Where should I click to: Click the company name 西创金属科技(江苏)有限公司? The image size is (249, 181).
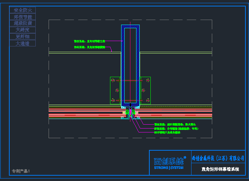click(x=218, y=158)
